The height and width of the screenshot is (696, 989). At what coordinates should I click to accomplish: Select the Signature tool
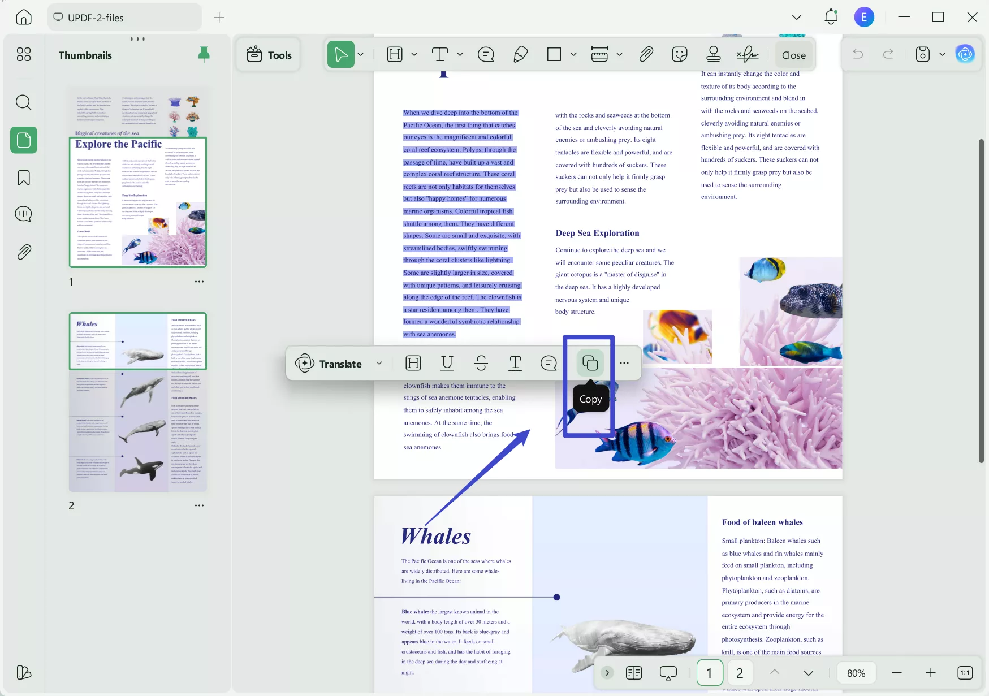[748, 54]
